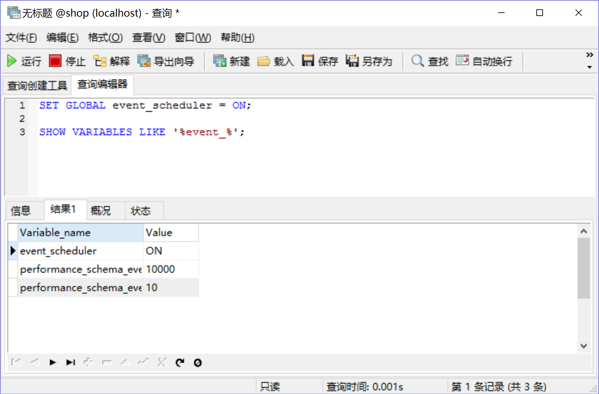The height and width of the screenshot is (394, 599).
Task: Open the toolbar options drop-down arrow
Action: tap(590, 67)
